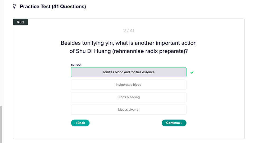Click the '2 / 41' progress counter
Image resolution: width=254 pixels, height=143 pixels.
(x=129, y=31)
